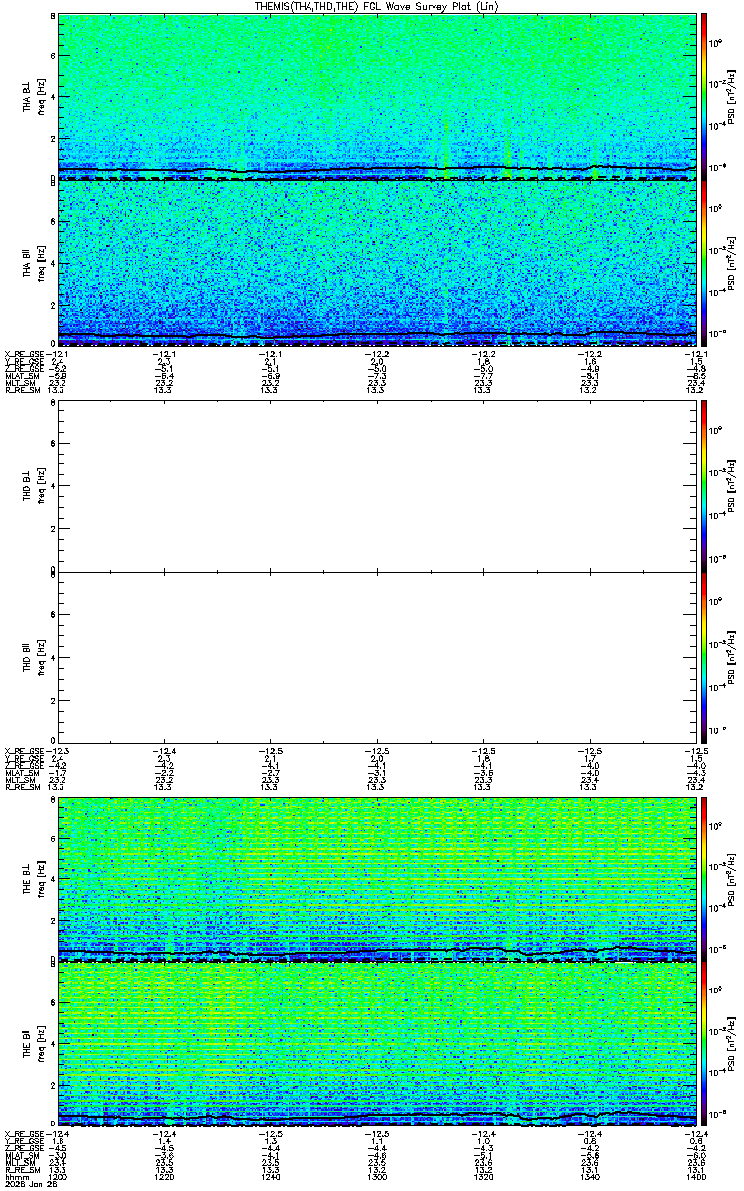Click the PSD color bar beside THA B-parallel panel
Viewport: 744px width, 1191px height.
click(x=704, y=262)
